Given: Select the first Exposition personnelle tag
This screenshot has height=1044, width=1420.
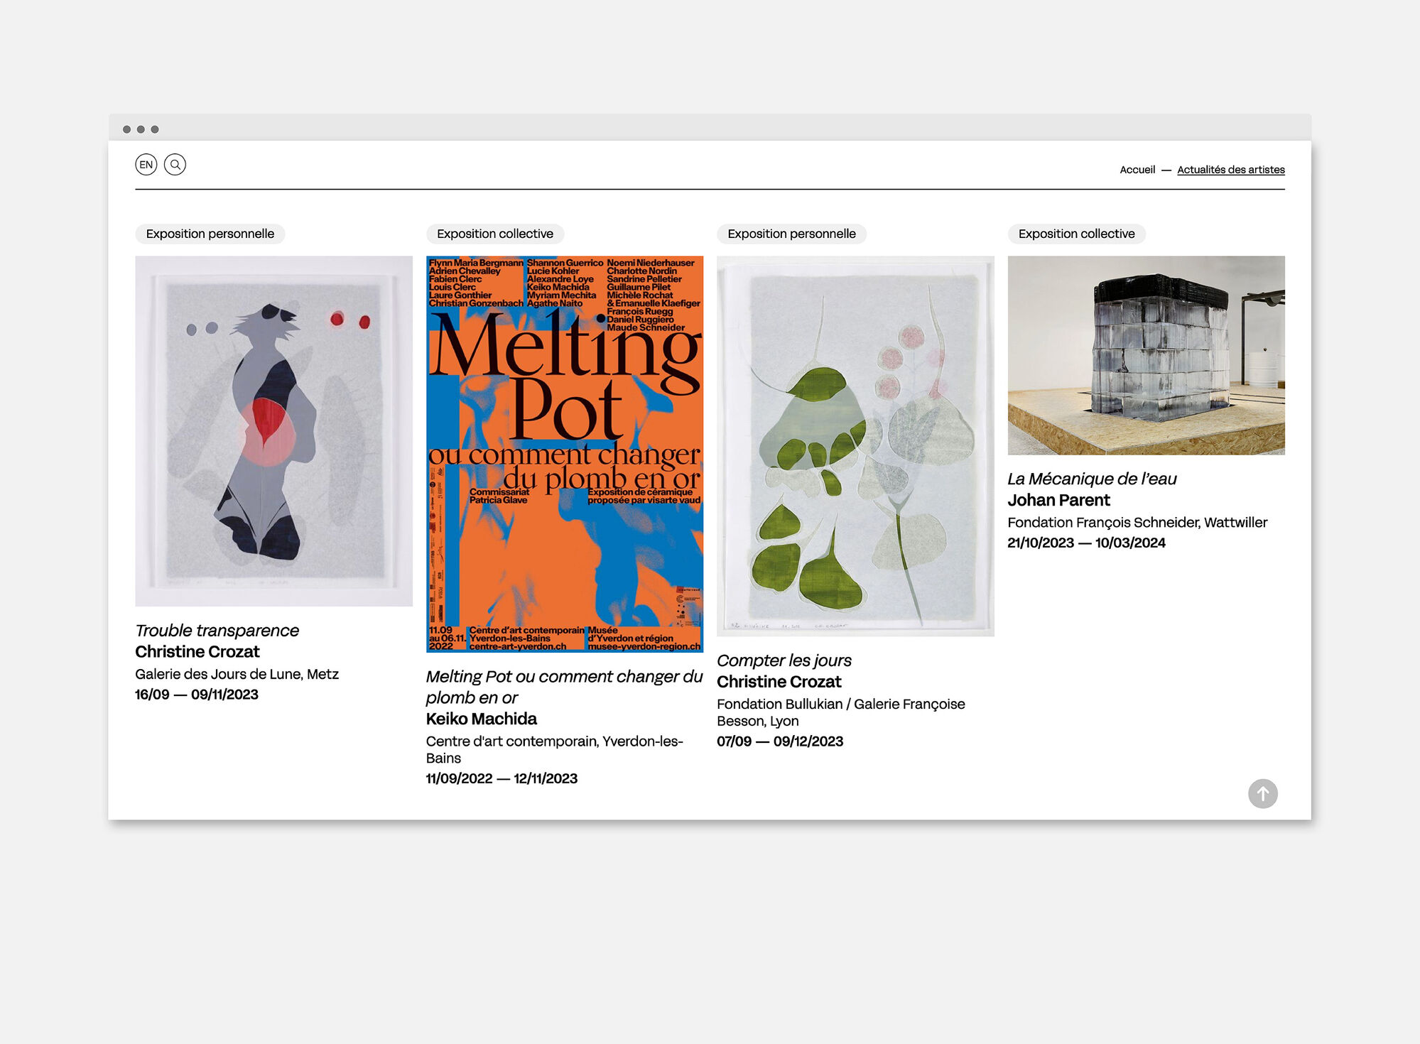Looking at the screenshot, I should tap(210, 234).
